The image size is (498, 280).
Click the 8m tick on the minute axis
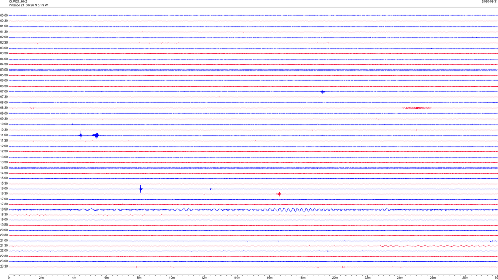coord(139,278)
